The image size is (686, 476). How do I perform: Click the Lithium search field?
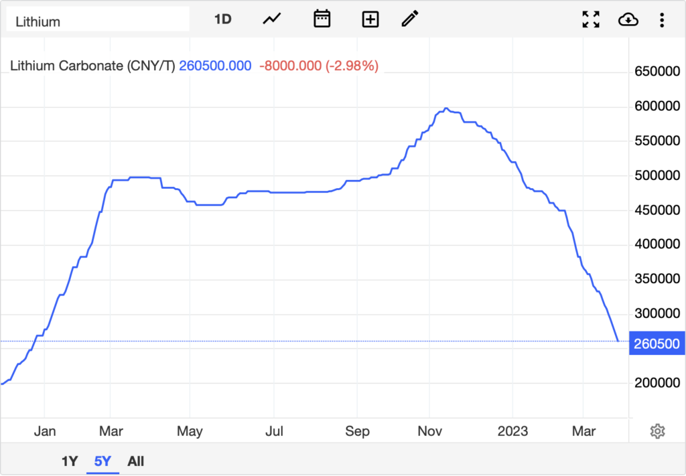(x=98, y=19)
